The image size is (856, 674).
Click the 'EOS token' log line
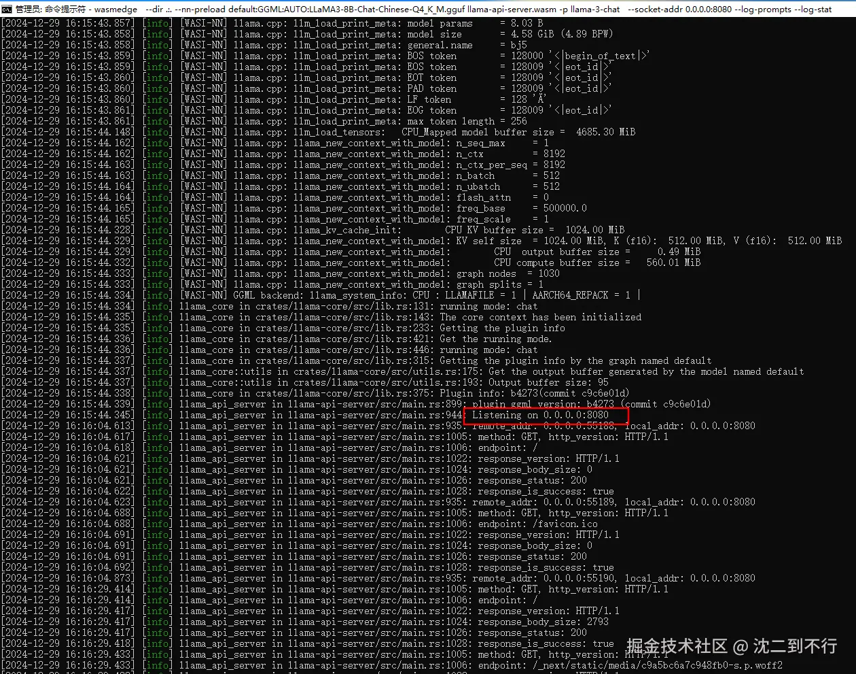click(306, 67)
